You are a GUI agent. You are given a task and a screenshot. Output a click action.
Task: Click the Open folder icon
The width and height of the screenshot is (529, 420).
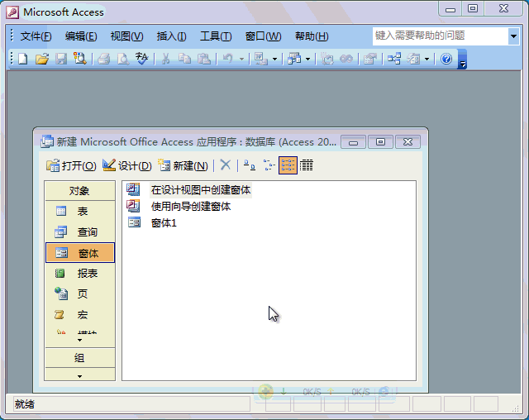42,59
